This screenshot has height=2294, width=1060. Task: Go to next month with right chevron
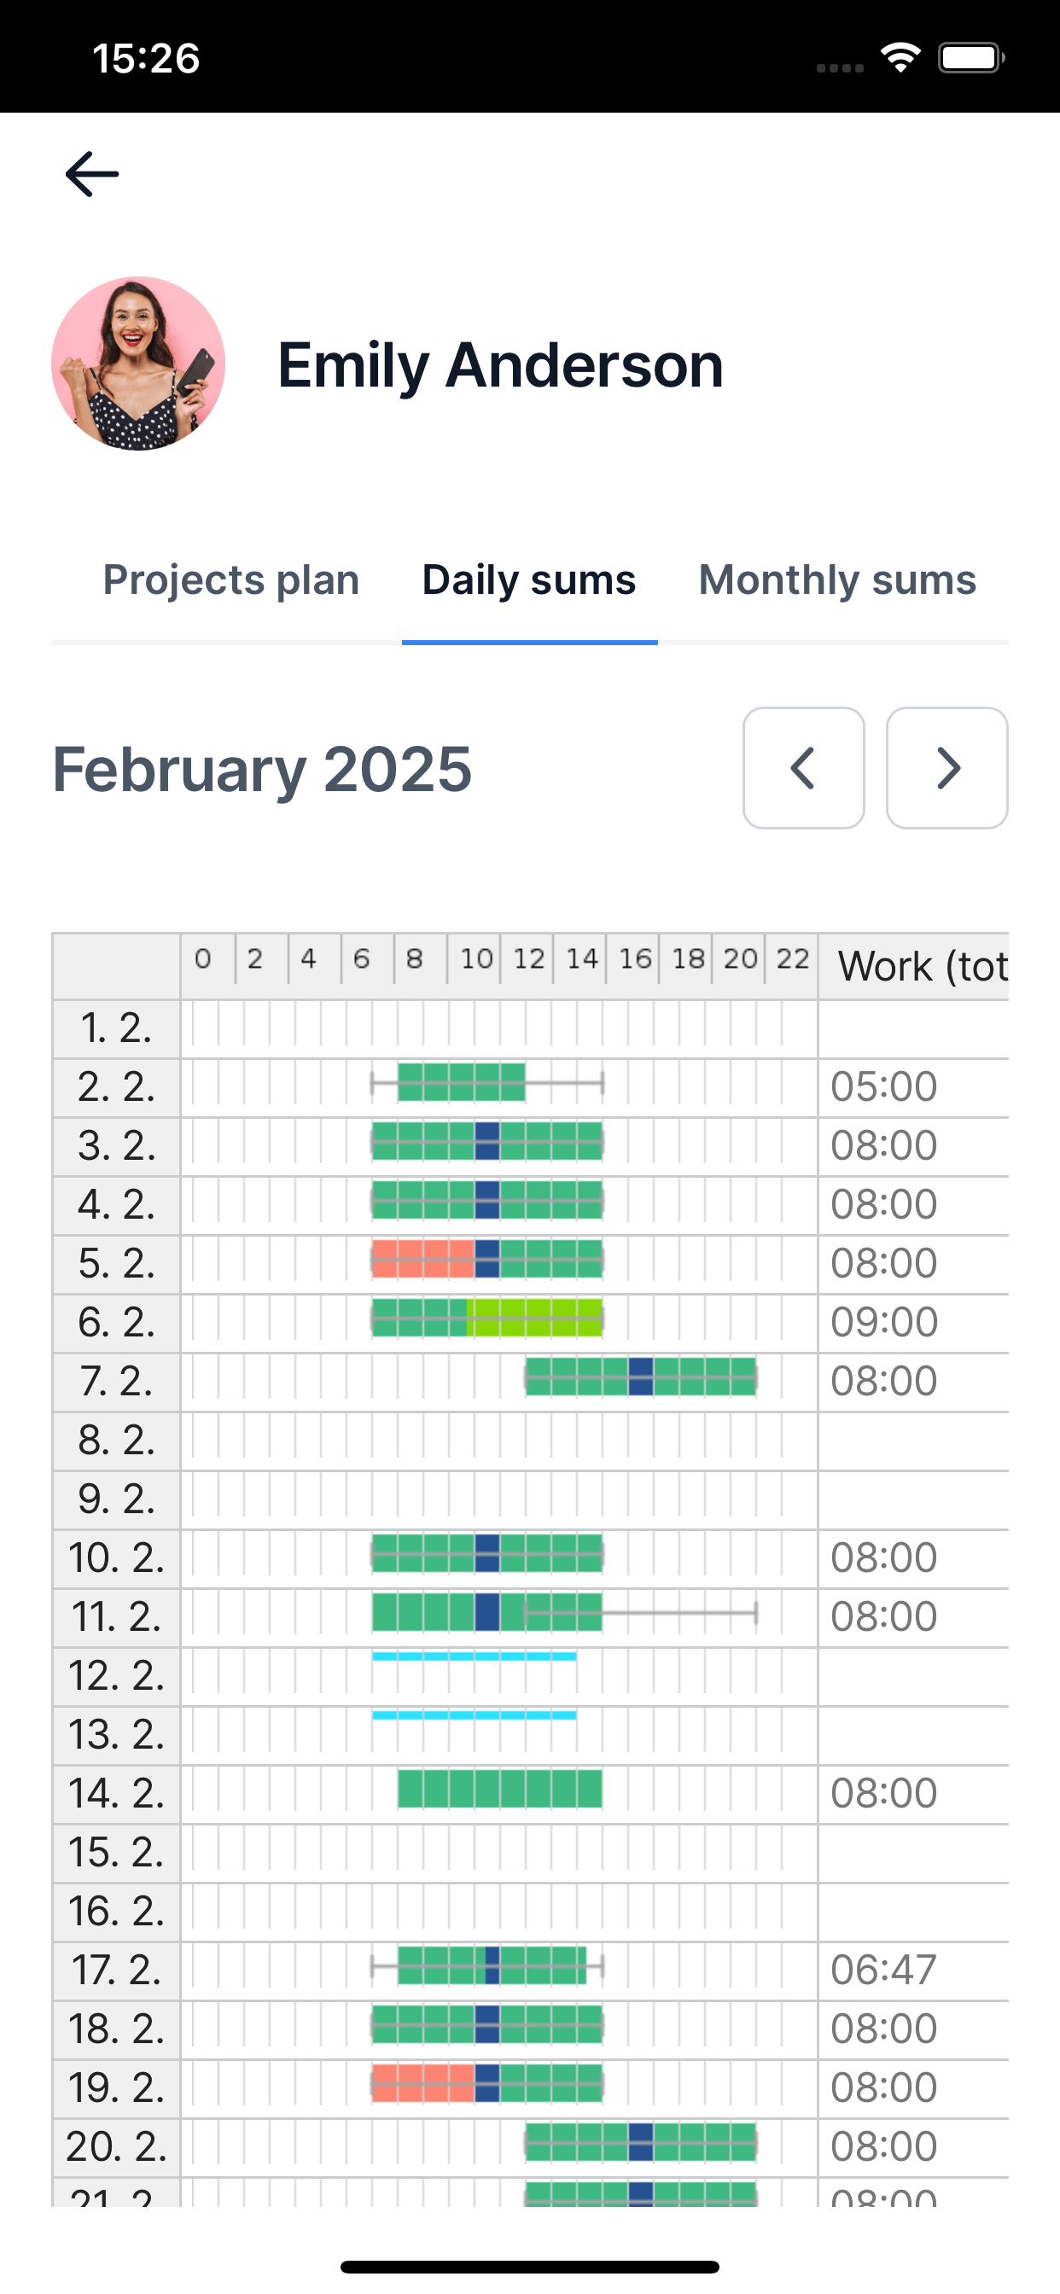point(946,767)
